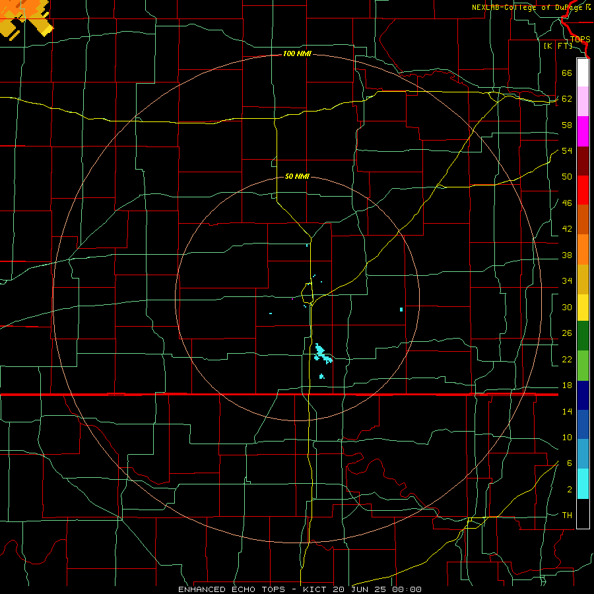The height and width of the screenshot is (594, 594).
Task: Pick the navy blue legend swatch
Action: pyautogui.click(x=583, y=395)
